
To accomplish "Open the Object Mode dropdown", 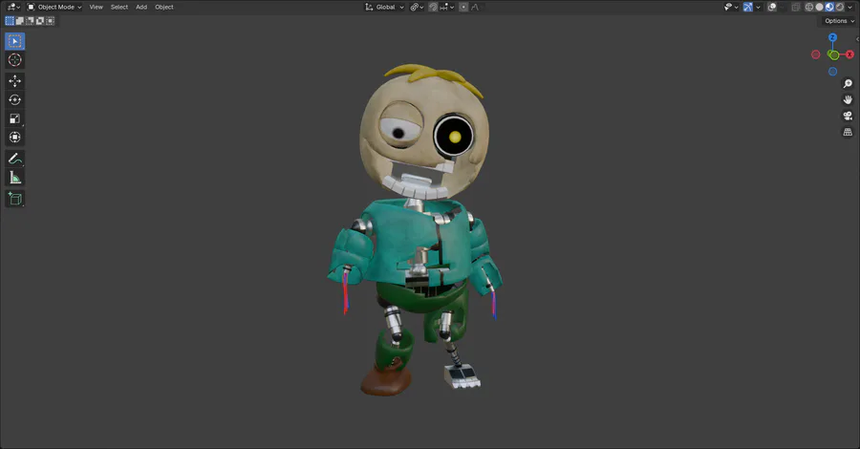I will coord(54,7).
